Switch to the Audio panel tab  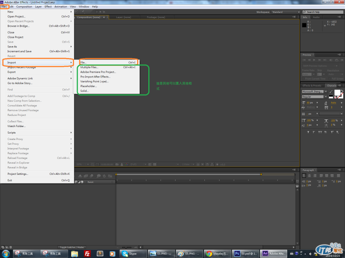point(316,17)
